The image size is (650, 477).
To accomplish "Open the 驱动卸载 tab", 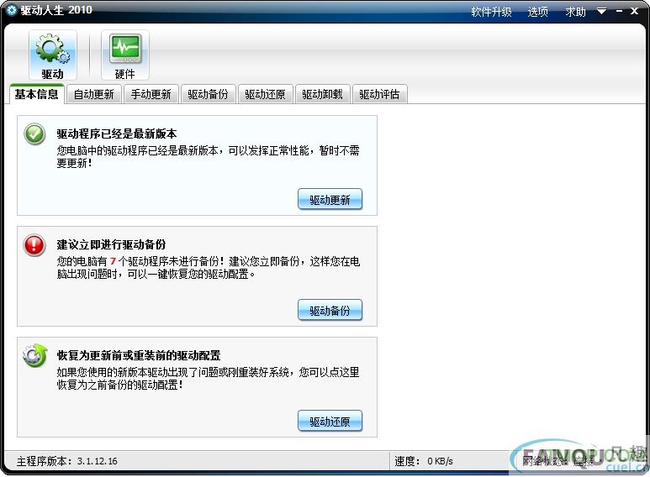I will tap(323, 94).
